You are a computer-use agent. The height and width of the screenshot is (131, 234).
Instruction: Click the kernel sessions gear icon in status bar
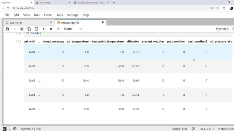click(x=15, y=129)
